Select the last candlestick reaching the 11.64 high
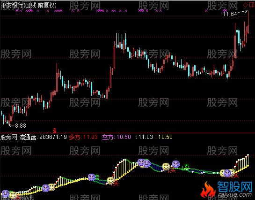The width and height of the screenshot is (255, 200). click(248, 22)
